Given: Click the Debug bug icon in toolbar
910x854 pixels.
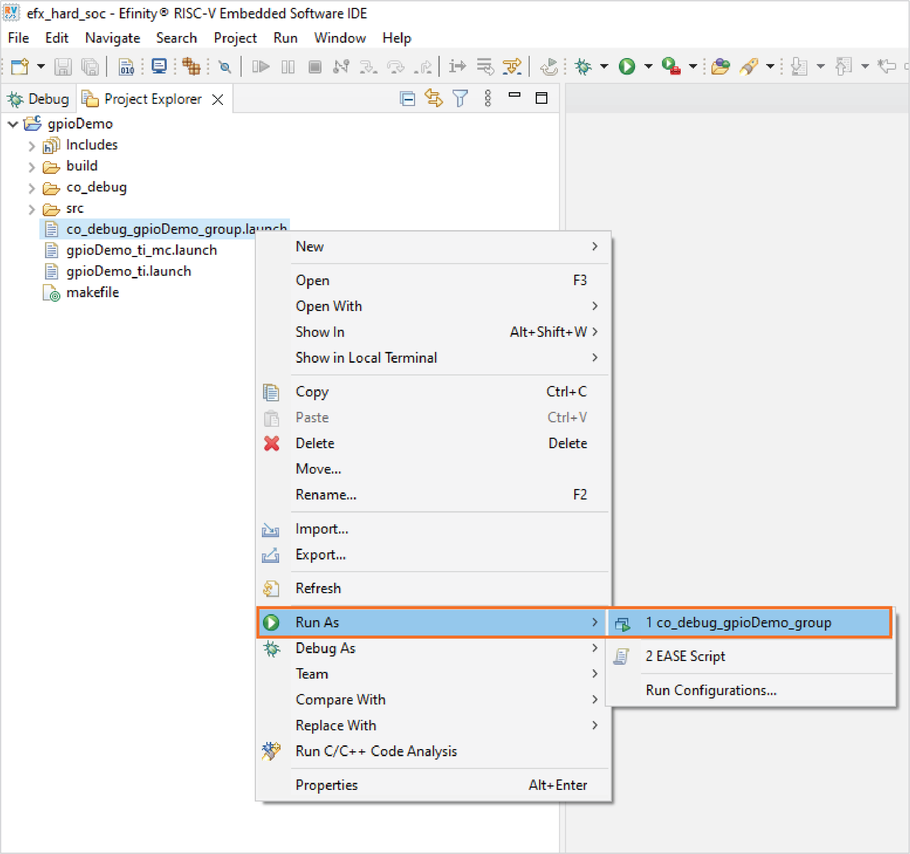Looking at the screenshot, I should 583,67.
